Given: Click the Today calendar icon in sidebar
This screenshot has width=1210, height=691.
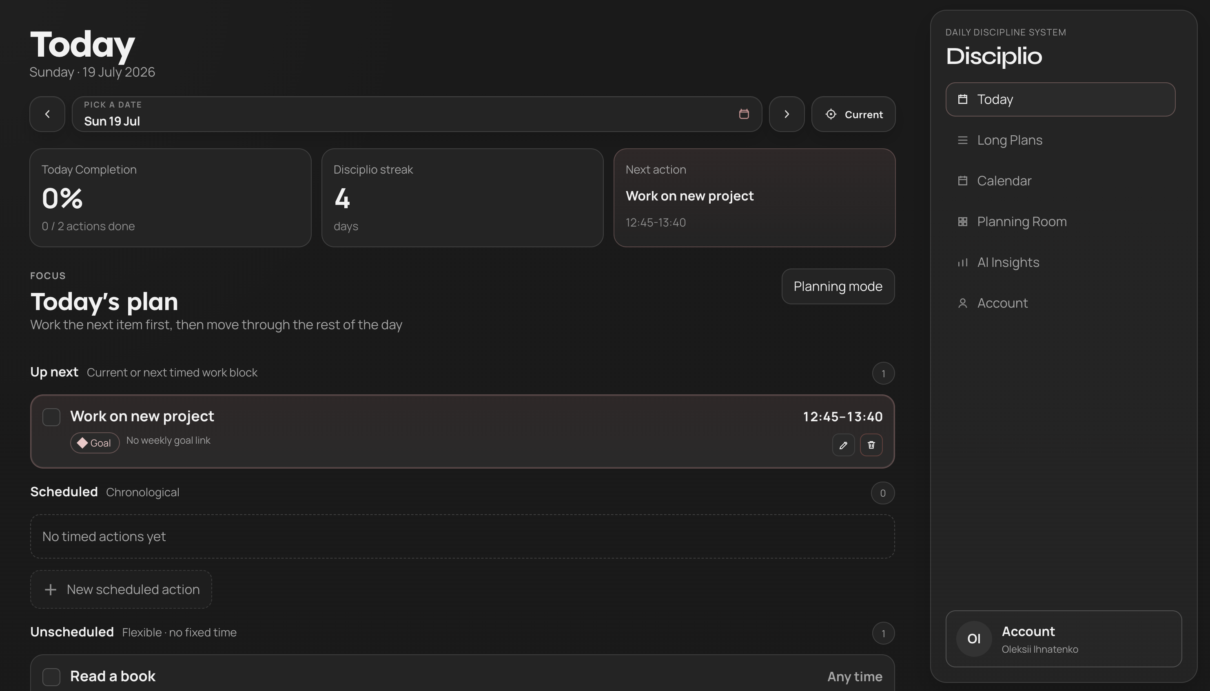Looking at the screenshot, I should click(962, 99).
